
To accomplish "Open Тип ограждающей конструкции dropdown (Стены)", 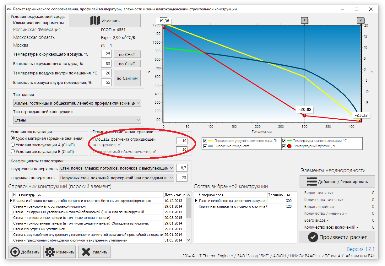I will point(77,120).
